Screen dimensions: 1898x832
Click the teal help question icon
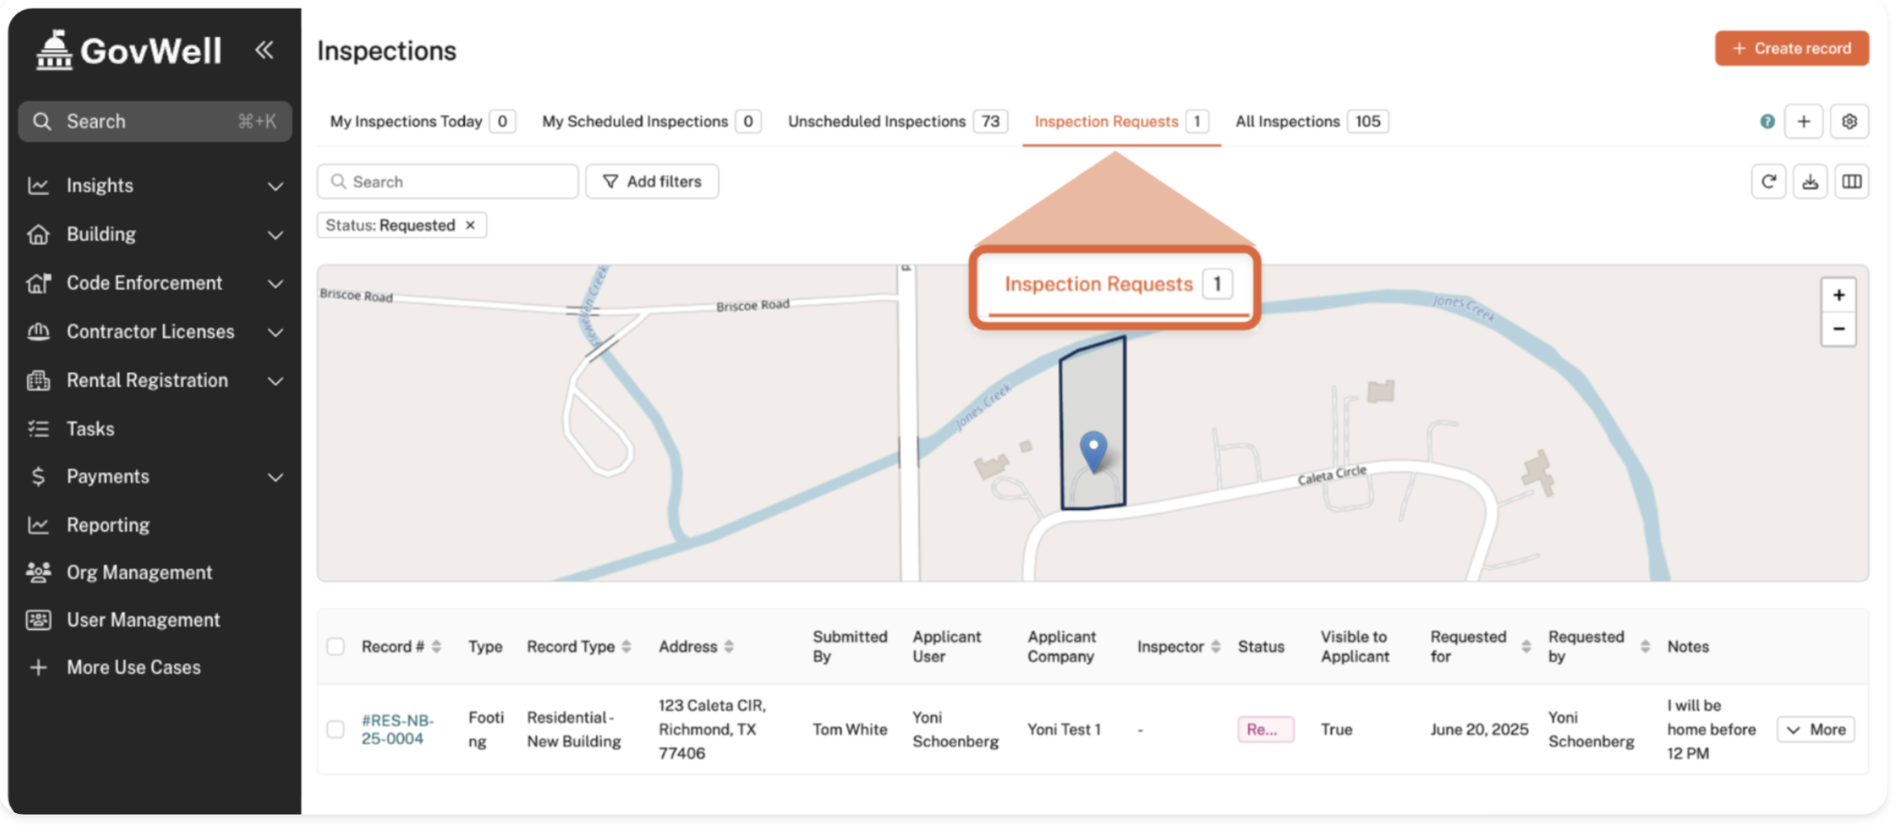pyautogui.click(x=1767, y=122)
